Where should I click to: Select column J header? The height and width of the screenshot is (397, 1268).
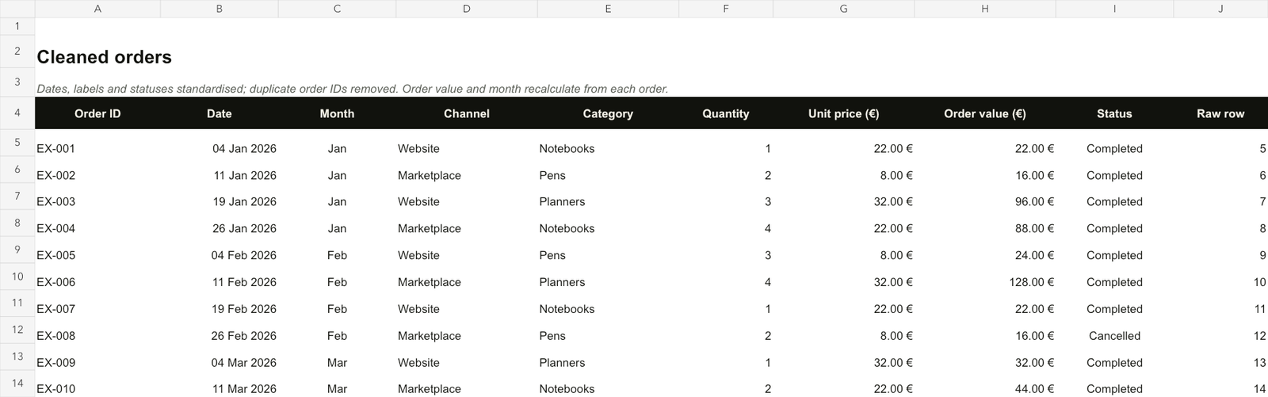tap(1220, 9)
